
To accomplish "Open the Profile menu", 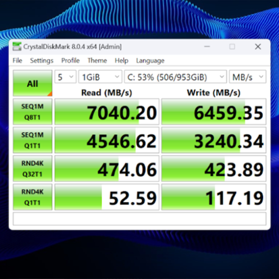I will (x=70, y=60).
